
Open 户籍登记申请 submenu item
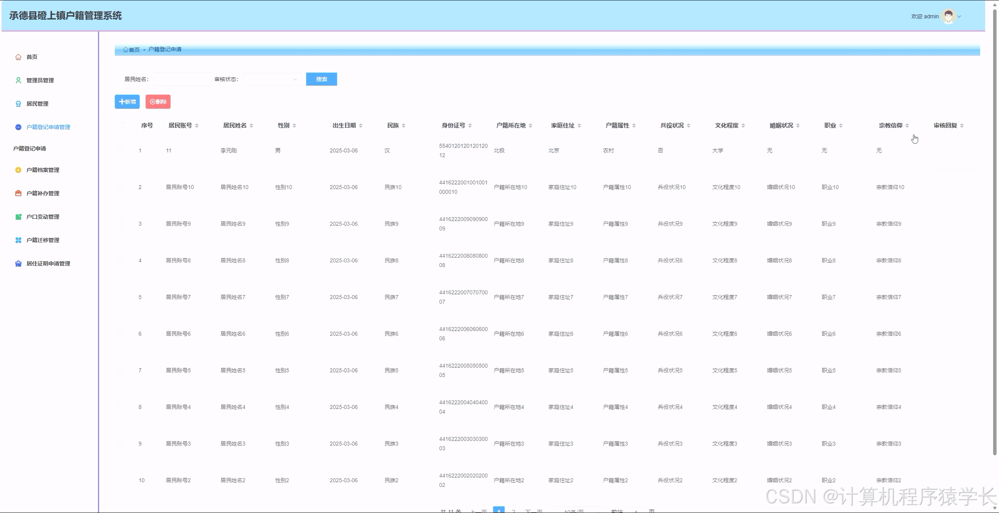click(30, 148)
